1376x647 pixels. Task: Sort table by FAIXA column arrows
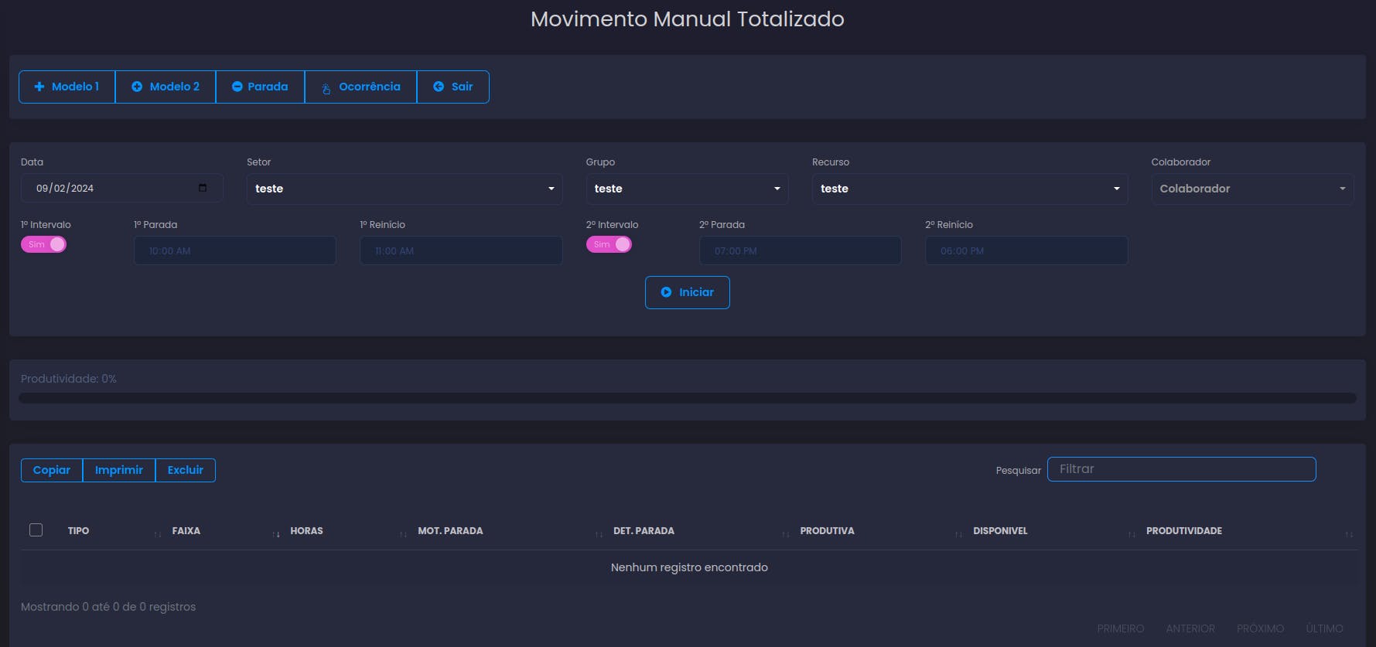pyautogui.click(x=276, y=534)
